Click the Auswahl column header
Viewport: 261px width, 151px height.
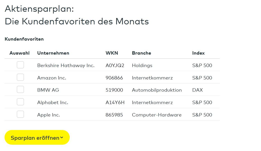click(x=19, y=53)
